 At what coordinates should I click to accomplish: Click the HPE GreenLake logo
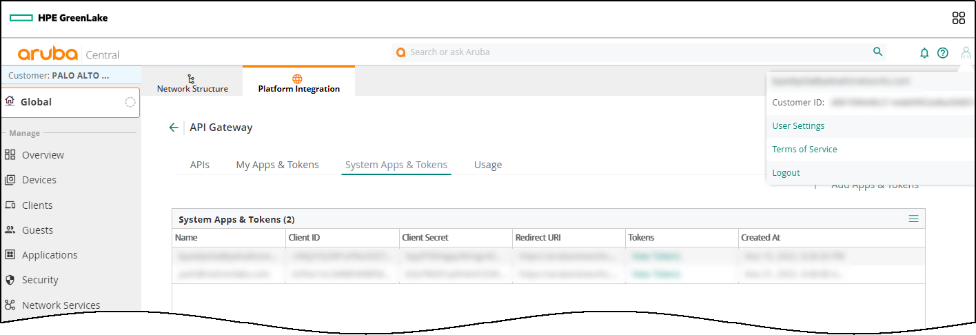59,18
